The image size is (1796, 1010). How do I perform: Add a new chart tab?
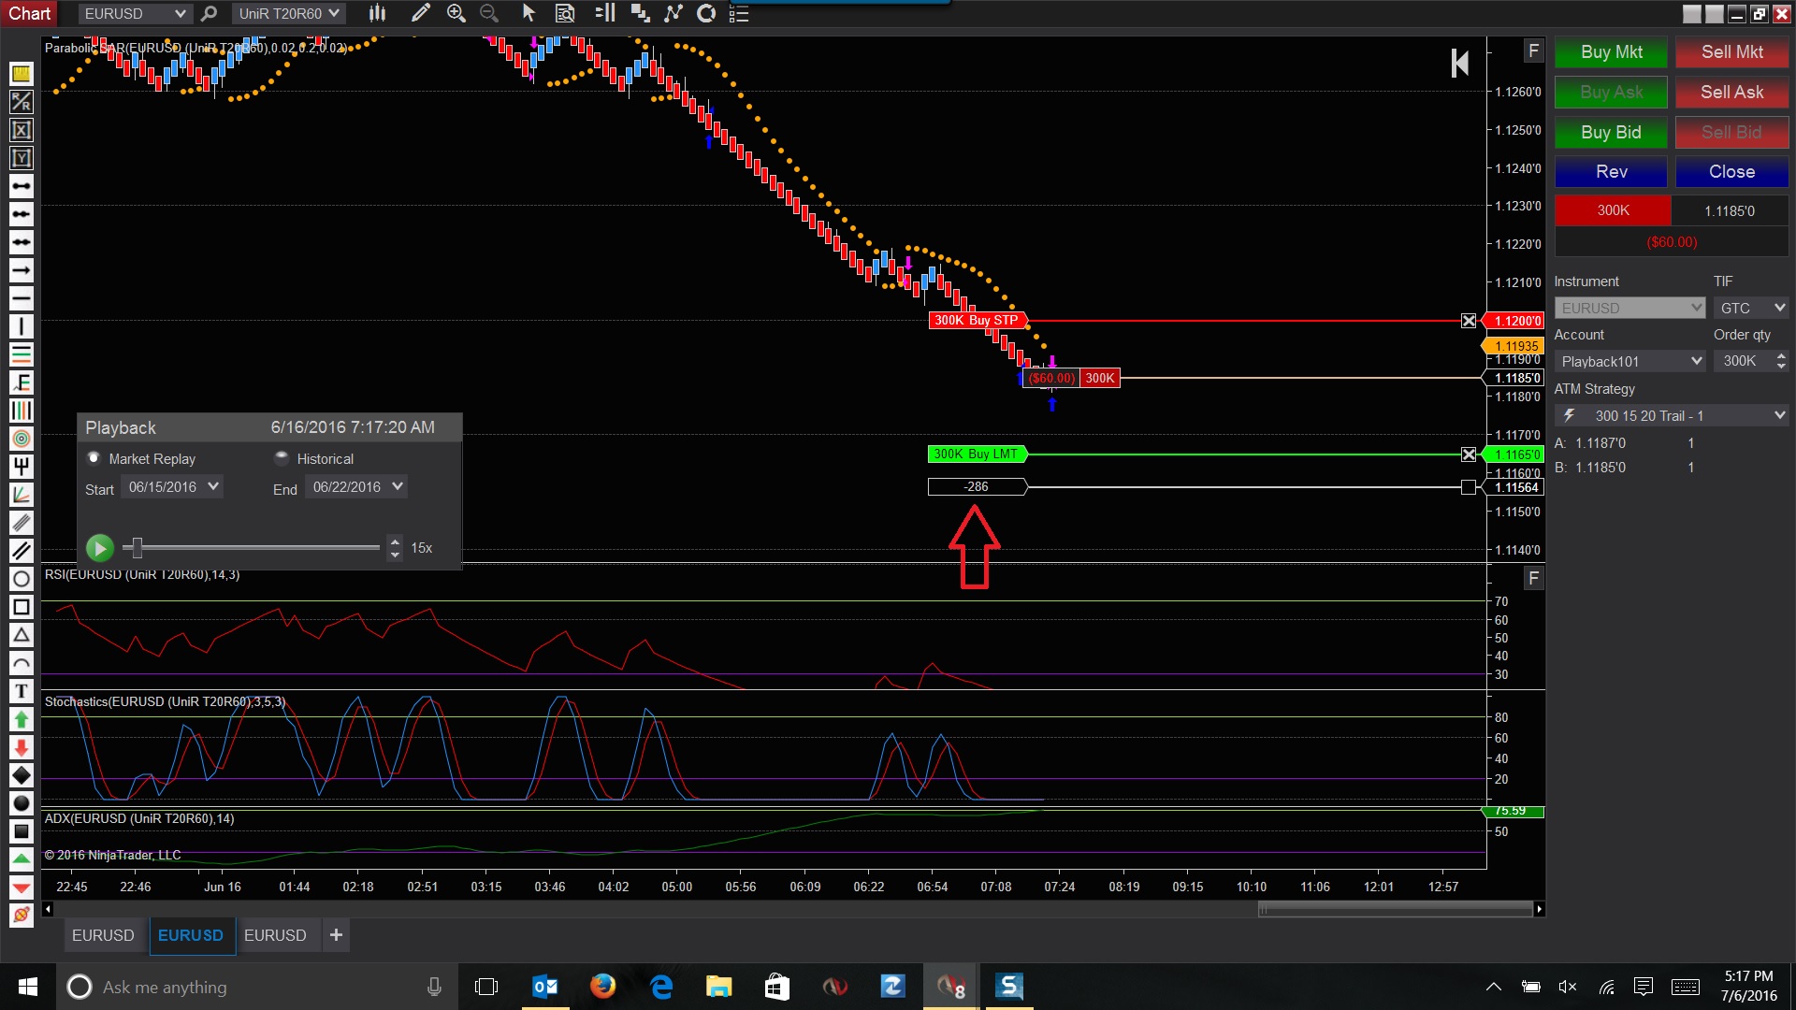point(336,935)
